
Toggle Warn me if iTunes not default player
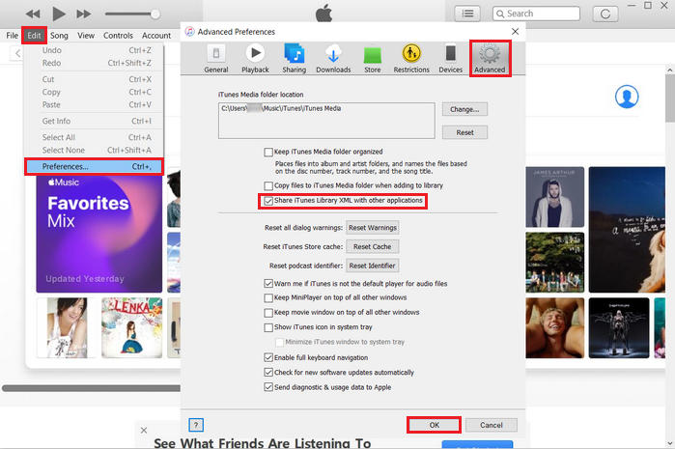[268, 284]
